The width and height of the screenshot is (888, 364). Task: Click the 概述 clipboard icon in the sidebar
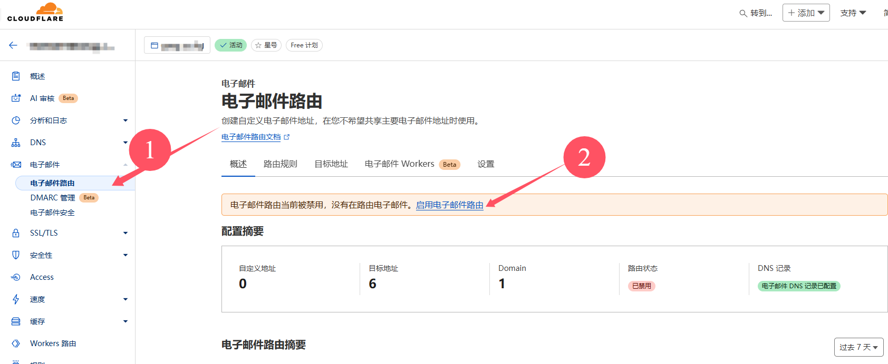[16, 76]
